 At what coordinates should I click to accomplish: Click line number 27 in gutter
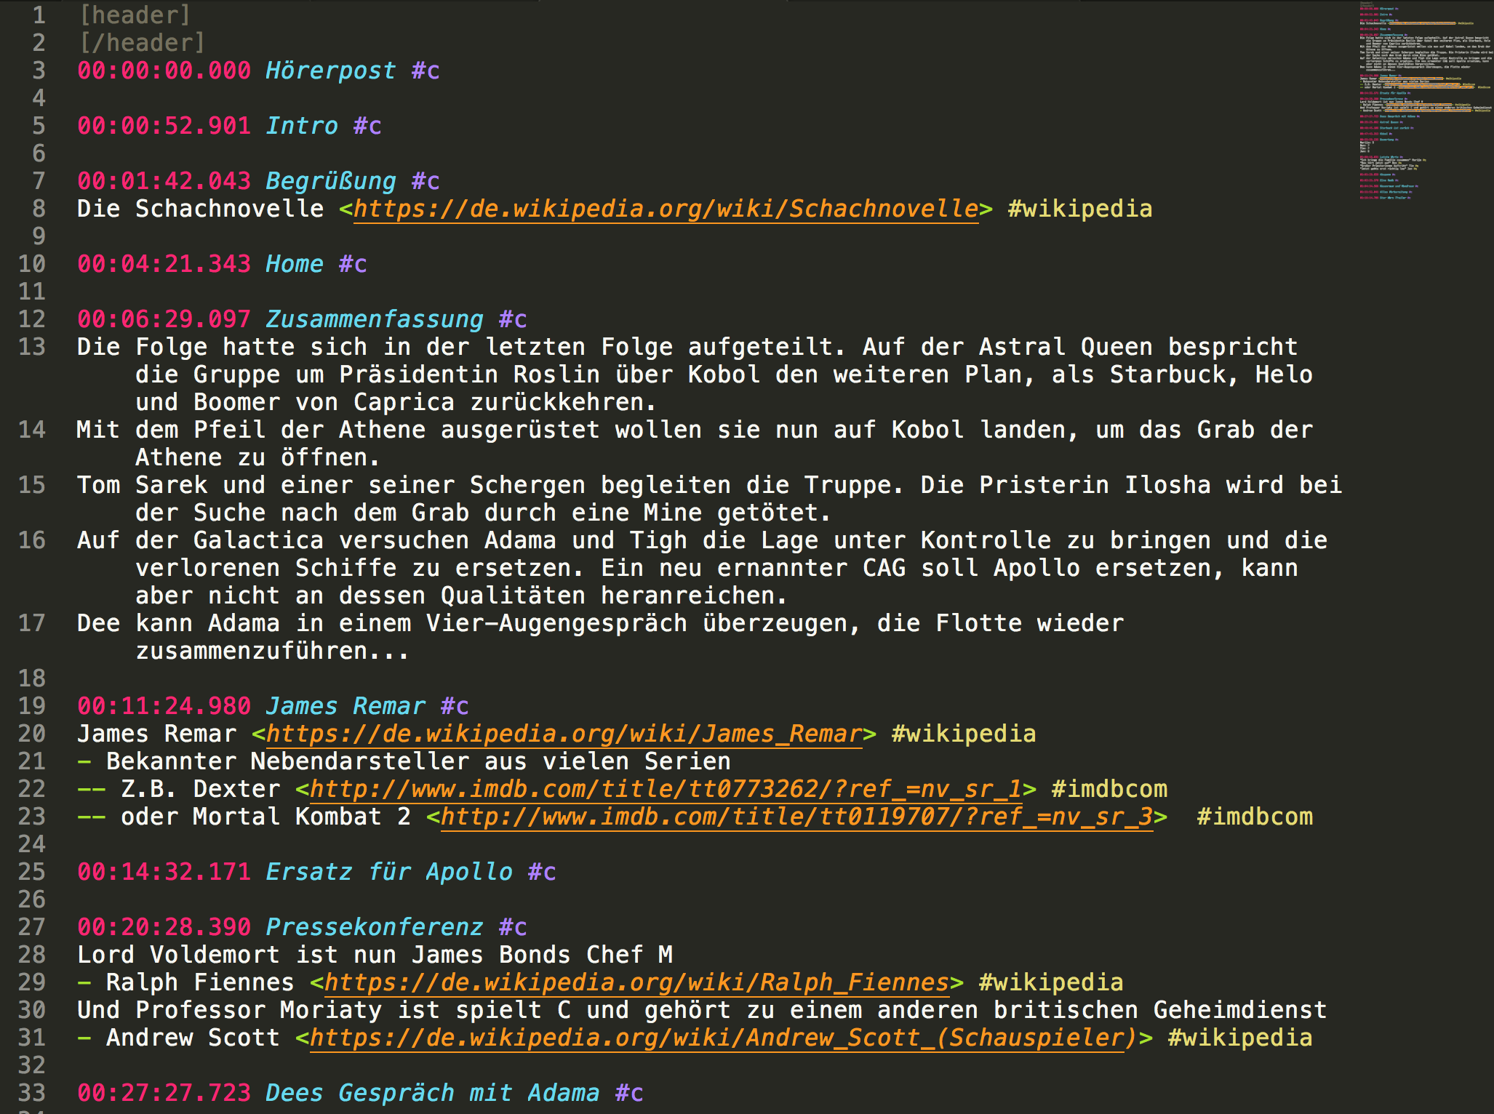(32, 928)
